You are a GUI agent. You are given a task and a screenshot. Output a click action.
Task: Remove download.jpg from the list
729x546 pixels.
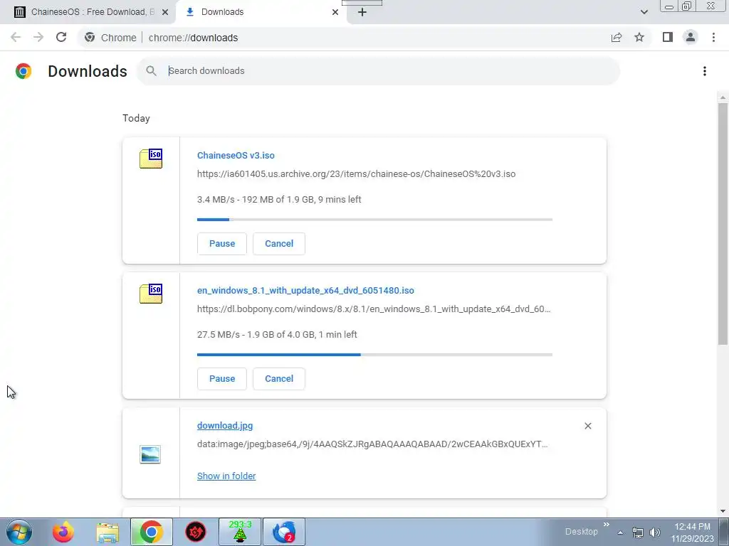click(587, 426)
